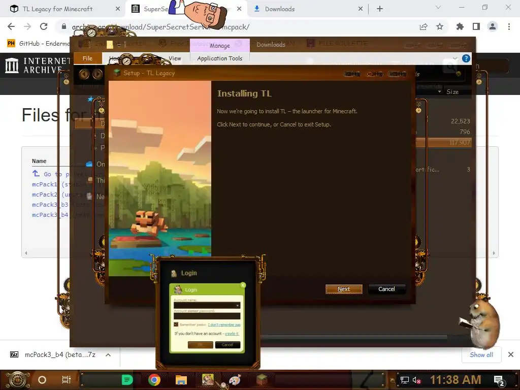The image size is (520, 390).
Task: Go back in Chrome browser
Action: [11, 26]
